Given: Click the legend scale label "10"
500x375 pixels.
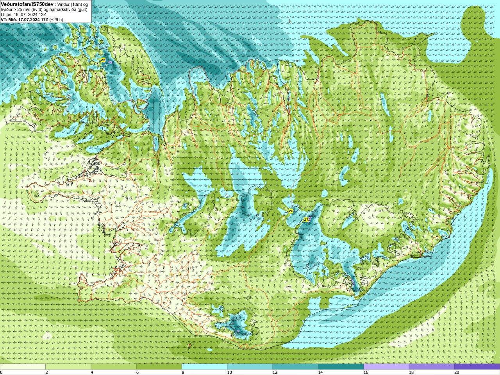Looking at the screenshot, I should 229,372.
